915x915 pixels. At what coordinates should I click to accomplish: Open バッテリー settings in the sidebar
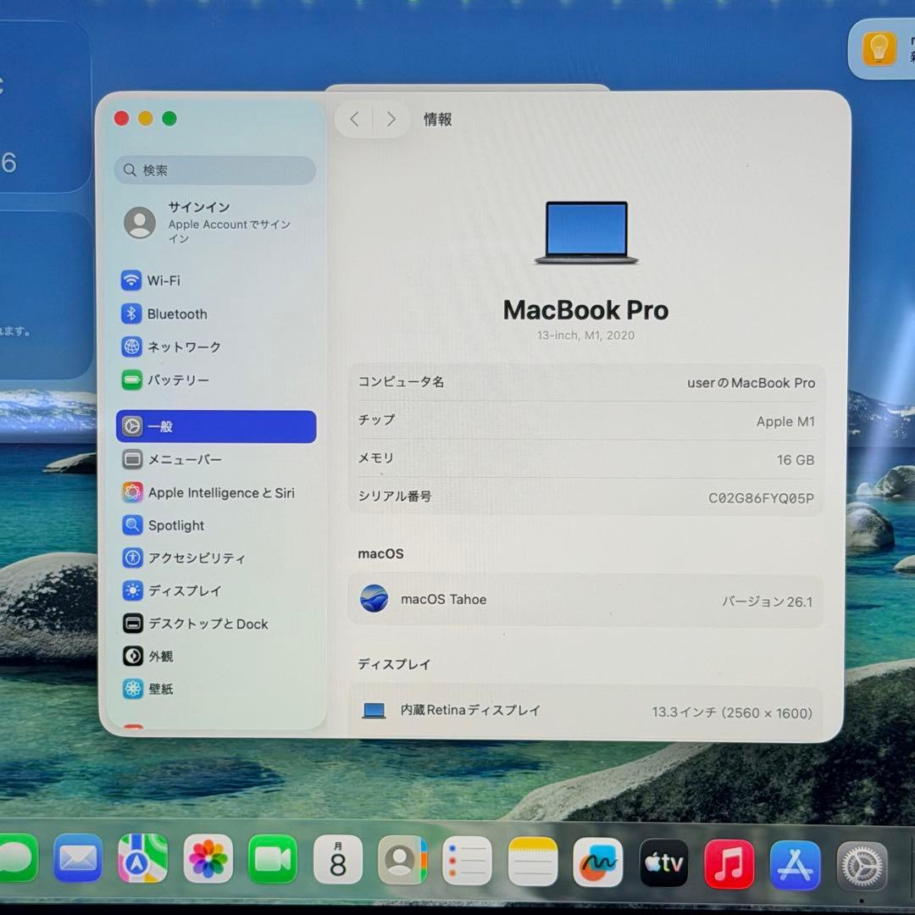click(133, 380)
